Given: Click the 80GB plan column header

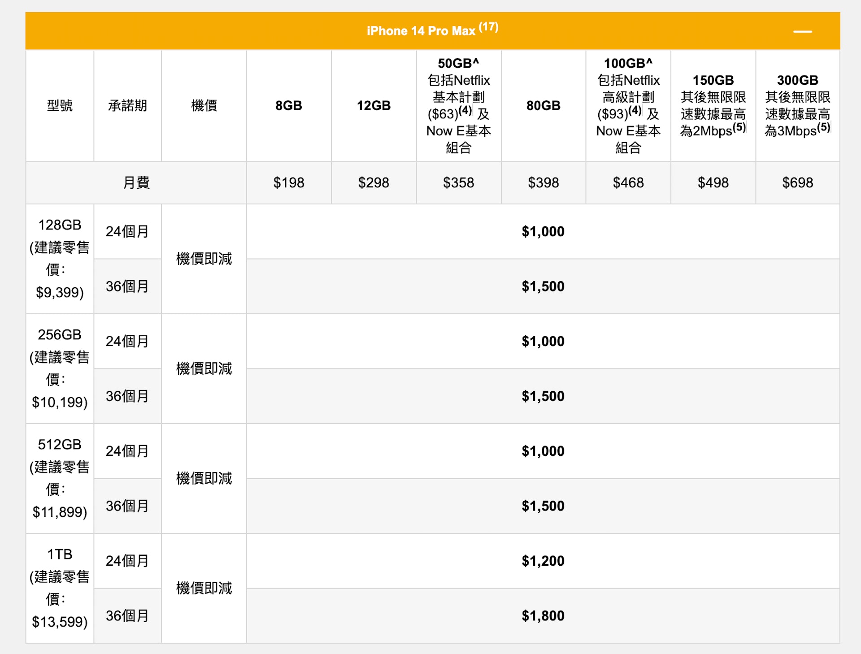Looking at the screenshot, I should pos(543,106).
